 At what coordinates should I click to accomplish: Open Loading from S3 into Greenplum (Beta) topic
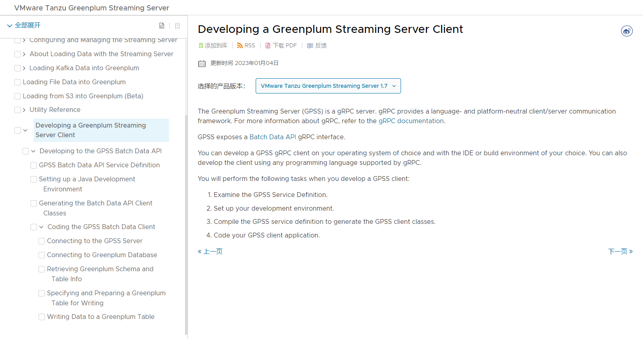[83, 96]
